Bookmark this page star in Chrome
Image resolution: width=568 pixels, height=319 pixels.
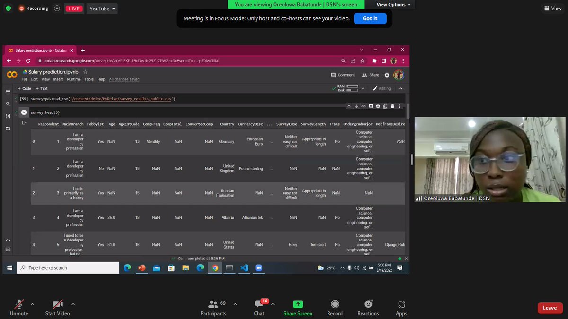(x=362, y=61)
